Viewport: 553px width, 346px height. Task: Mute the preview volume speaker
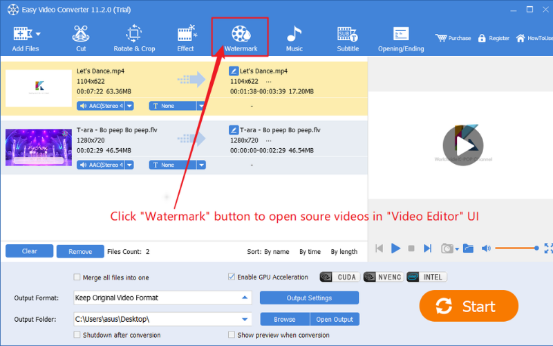486,248
